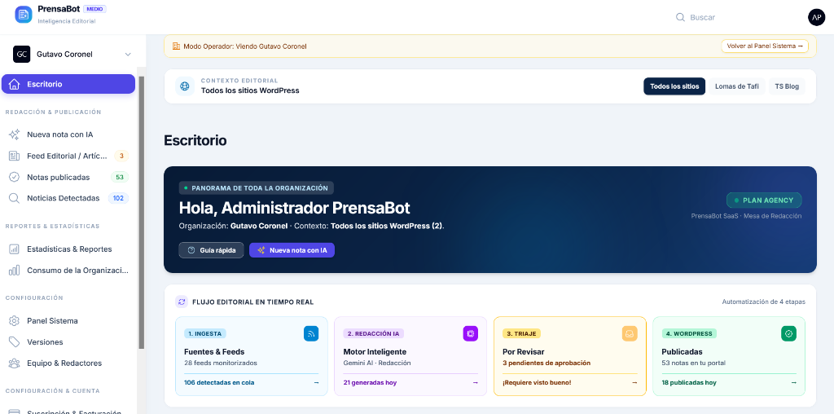Image resolution: width=834 pixels, height=414 pixels.
Task: Click the arrow in Fuentes & Feeds card
Action: tap(316, 382)
